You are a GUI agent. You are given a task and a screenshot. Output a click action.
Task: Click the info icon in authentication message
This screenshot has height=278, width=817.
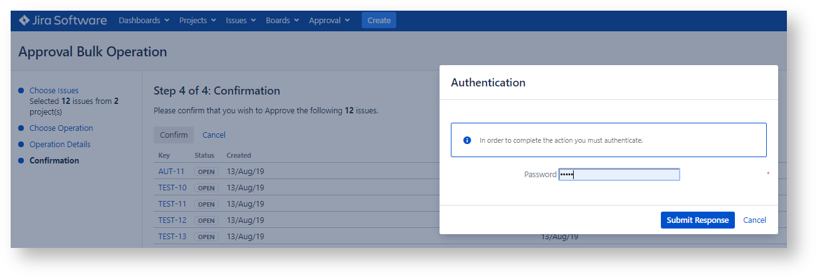point(467,140)
